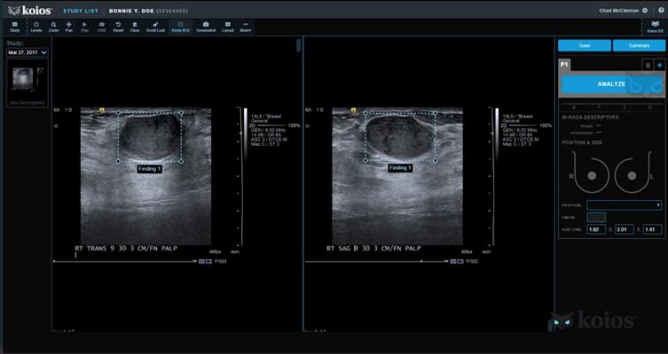Open the Layout grid options
This screenshot has width=668, height=354.
[x=226, y=26]
